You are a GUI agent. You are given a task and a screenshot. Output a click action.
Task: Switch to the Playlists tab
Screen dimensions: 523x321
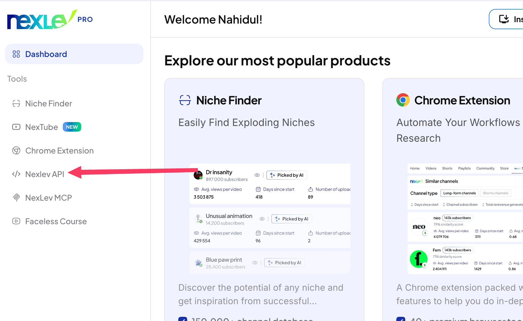click(464, 168)
